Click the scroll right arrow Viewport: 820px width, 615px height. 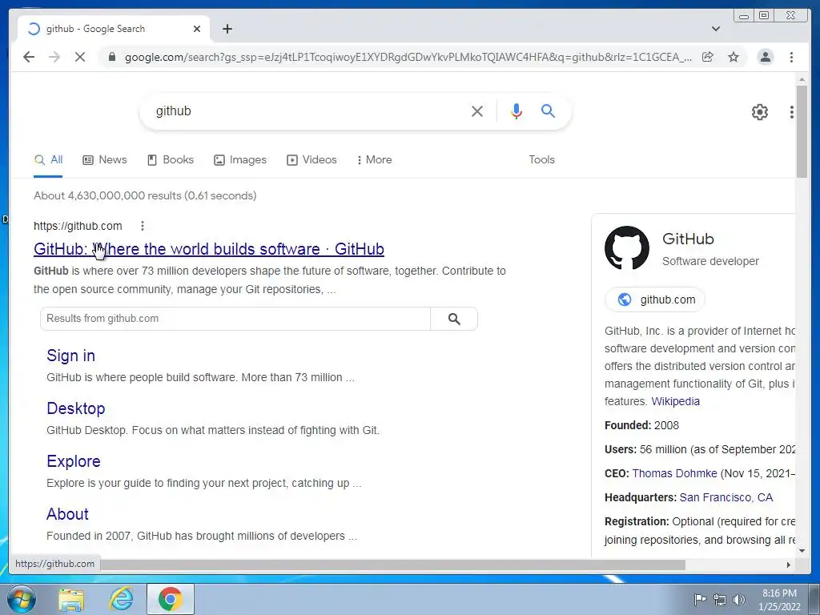[789, 565]
